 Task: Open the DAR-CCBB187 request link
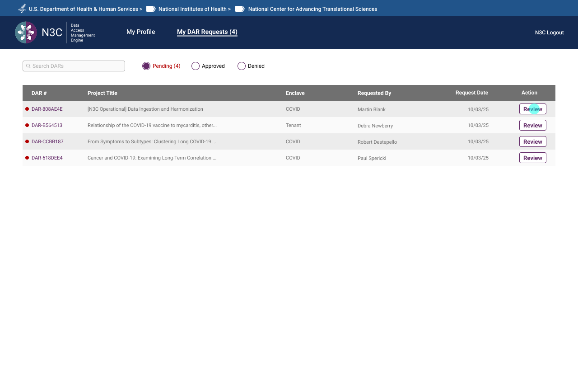click(x=47, y=141)
